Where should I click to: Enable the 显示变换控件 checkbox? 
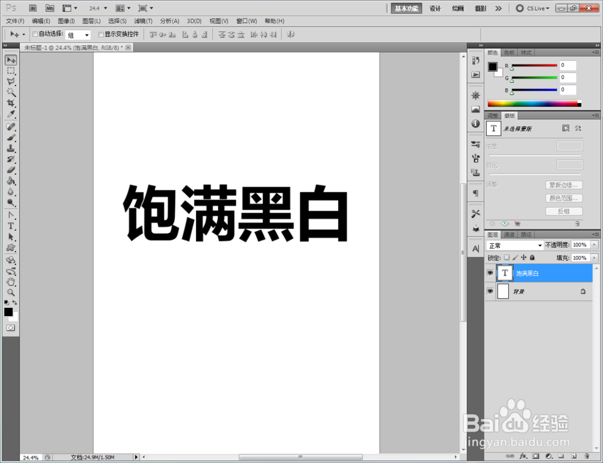tap(101, 34)
